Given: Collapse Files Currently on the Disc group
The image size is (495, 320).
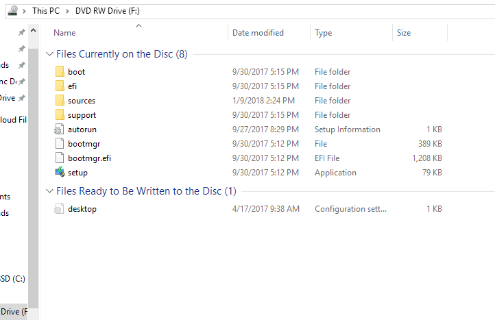Looking at the screenshot, I should [x=49, y=54].
